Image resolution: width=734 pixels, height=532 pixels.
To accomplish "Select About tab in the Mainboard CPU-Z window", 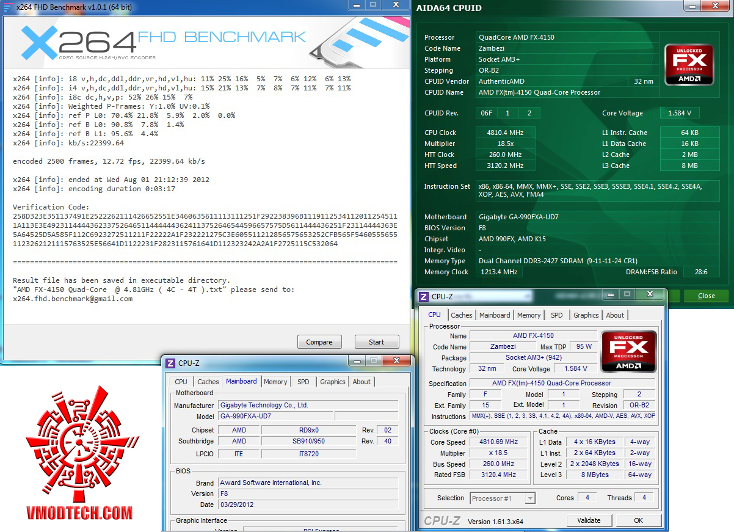I will click(x=362, y=382).
